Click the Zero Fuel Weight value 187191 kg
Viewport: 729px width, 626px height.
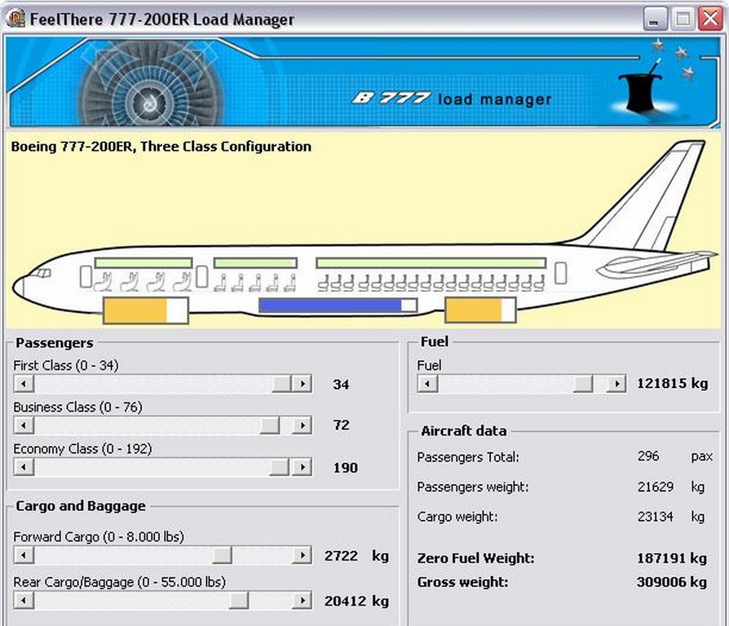point(672,558)
